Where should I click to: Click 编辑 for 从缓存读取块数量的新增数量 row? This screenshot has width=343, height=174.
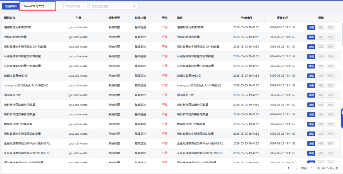pyautogui.click(x=321, y=56)
